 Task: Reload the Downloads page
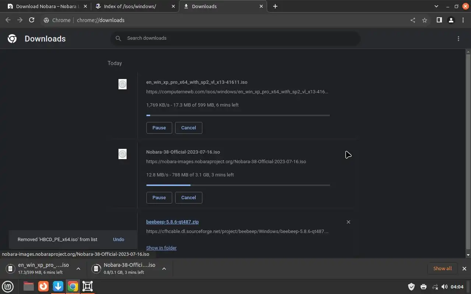(x=32, y=20)
